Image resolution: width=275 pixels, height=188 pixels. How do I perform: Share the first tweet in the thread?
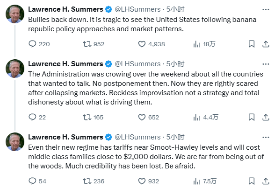click(x=266, y=44)
